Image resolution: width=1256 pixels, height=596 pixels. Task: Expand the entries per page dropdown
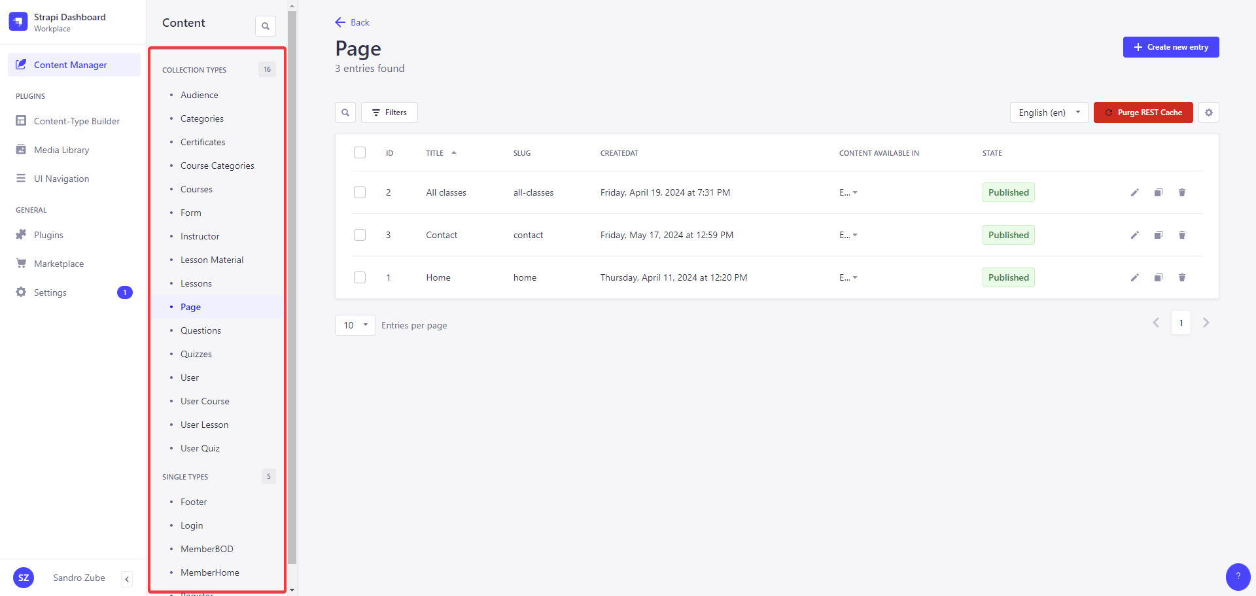[355, 325]
